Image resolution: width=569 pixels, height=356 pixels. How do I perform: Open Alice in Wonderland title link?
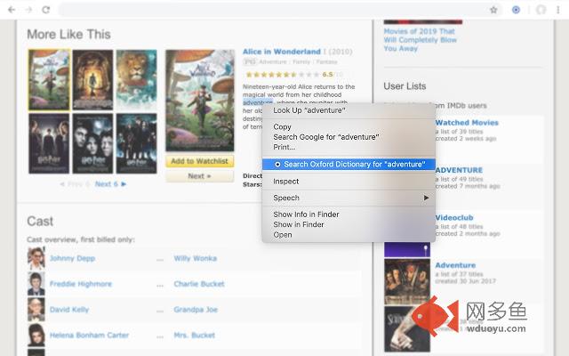(x=281, y=52)
